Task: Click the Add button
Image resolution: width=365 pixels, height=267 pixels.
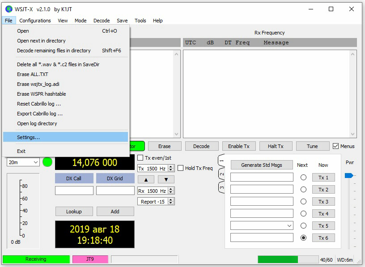Action: (115, 212)
